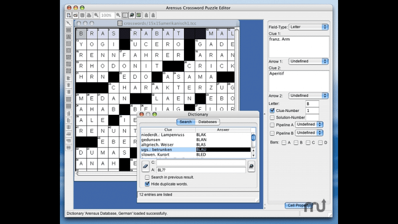Click the eraser clear-fields icon in Dictionary

coord(145,166)
